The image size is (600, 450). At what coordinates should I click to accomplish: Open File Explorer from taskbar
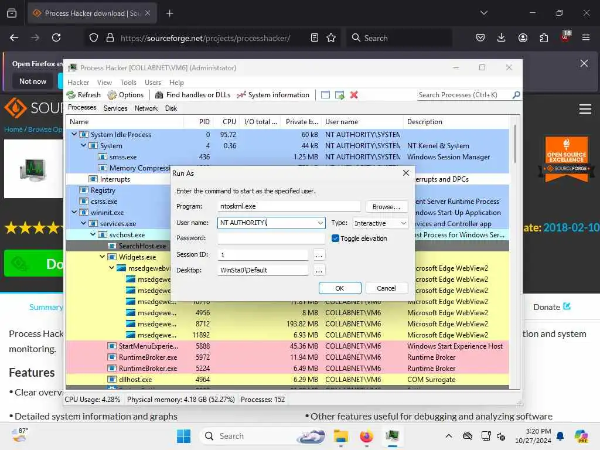coord(340,436)
